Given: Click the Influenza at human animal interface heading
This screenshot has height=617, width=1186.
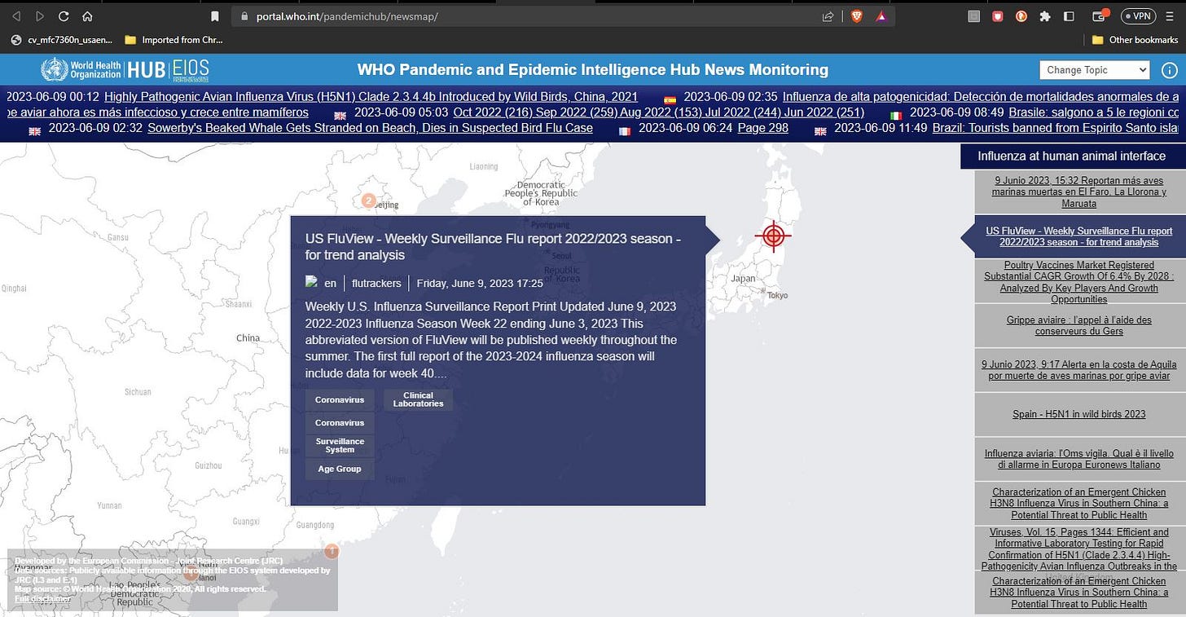Looking at the screenshot, I should (x=1071, y=156).
